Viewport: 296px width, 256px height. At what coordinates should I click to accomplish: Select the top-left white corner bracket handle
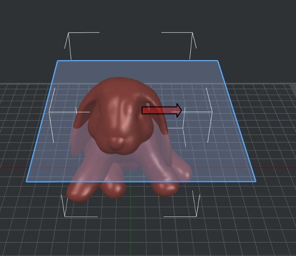(x=82, y=46)
